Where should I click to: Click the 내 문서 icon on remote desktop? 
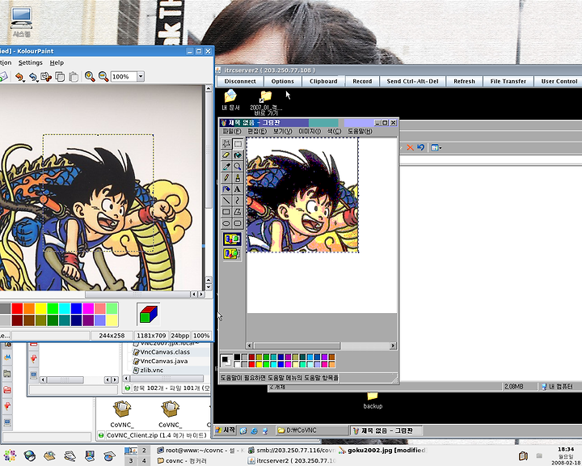point(230,100)
